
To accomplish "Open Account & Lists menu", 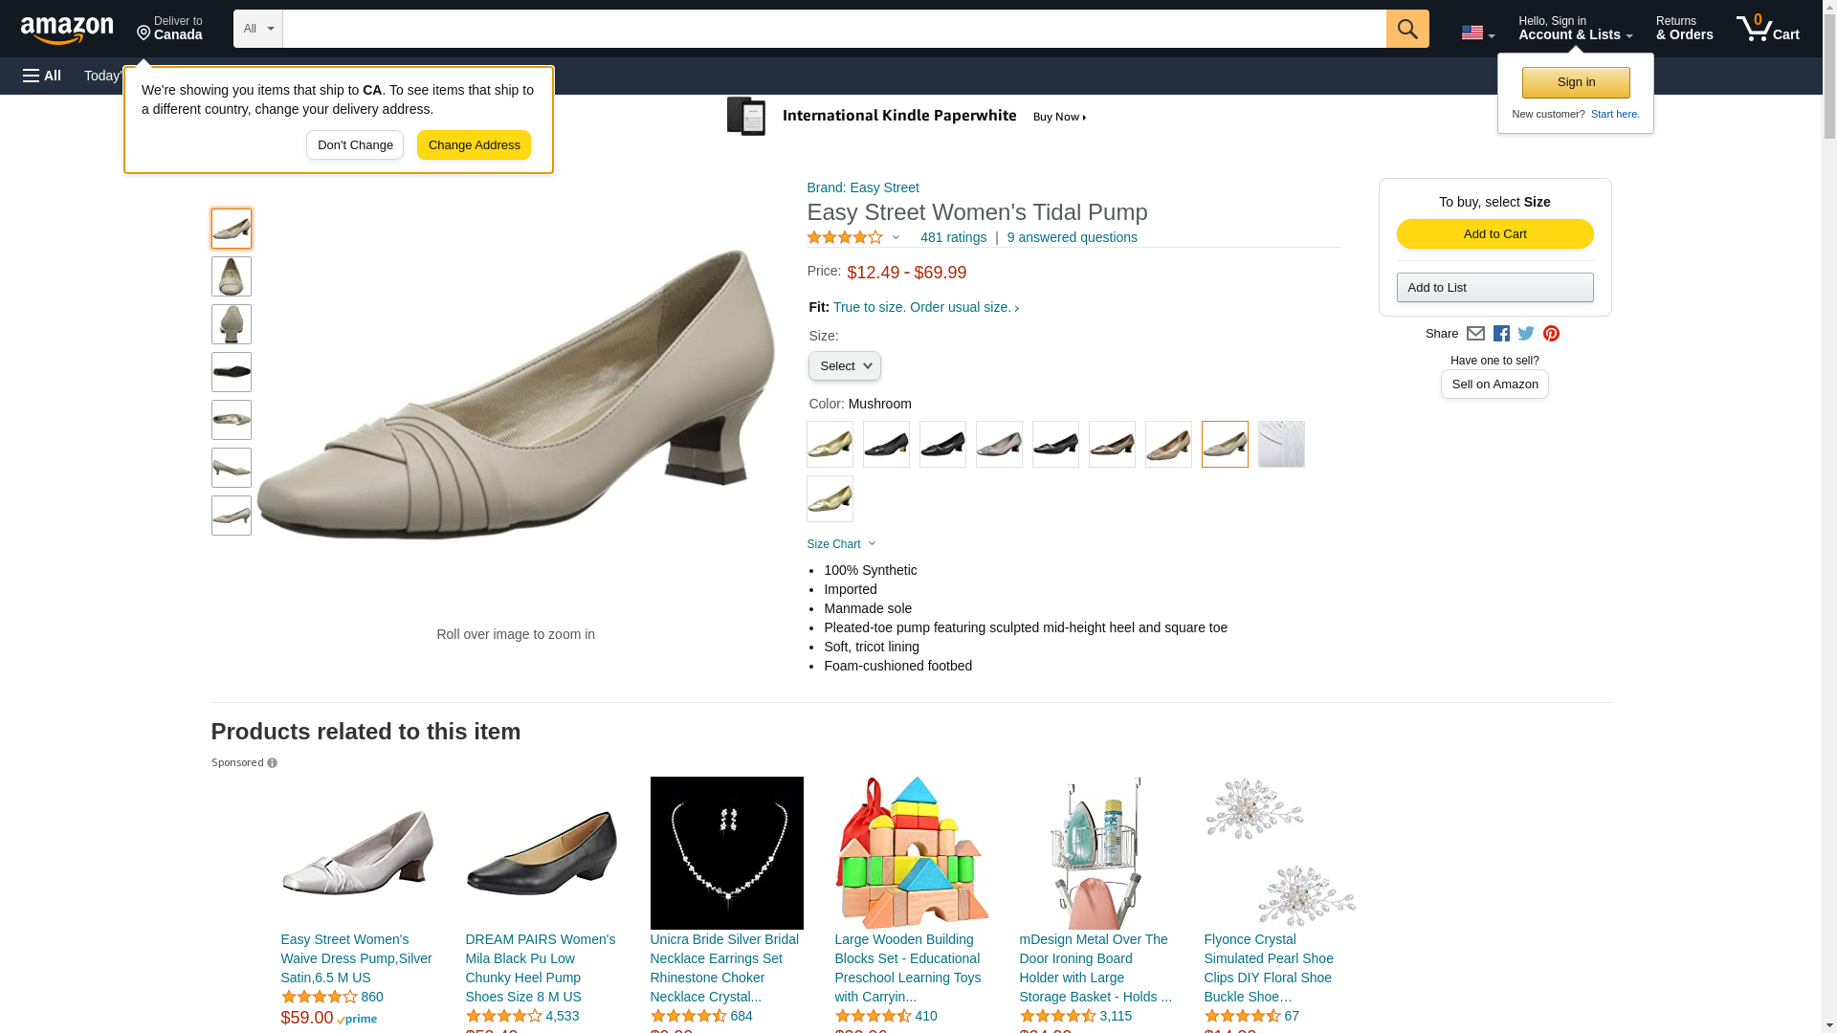I will coord(1575,29).
